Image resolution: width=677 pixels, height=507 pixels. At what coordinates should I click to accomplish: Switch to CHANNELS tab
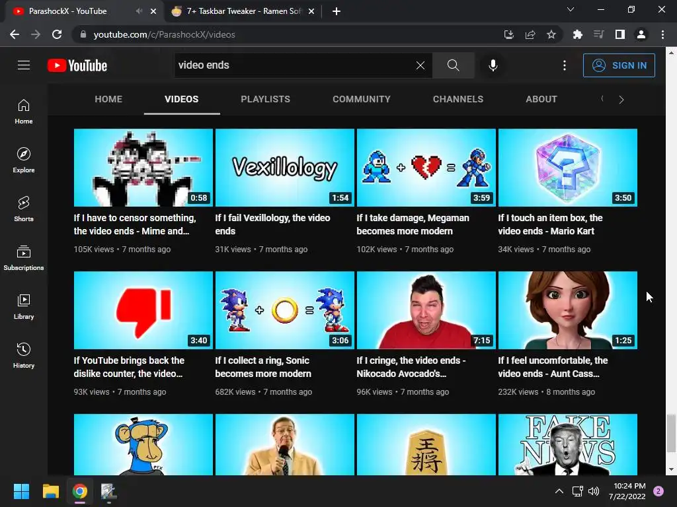(458, 99)
